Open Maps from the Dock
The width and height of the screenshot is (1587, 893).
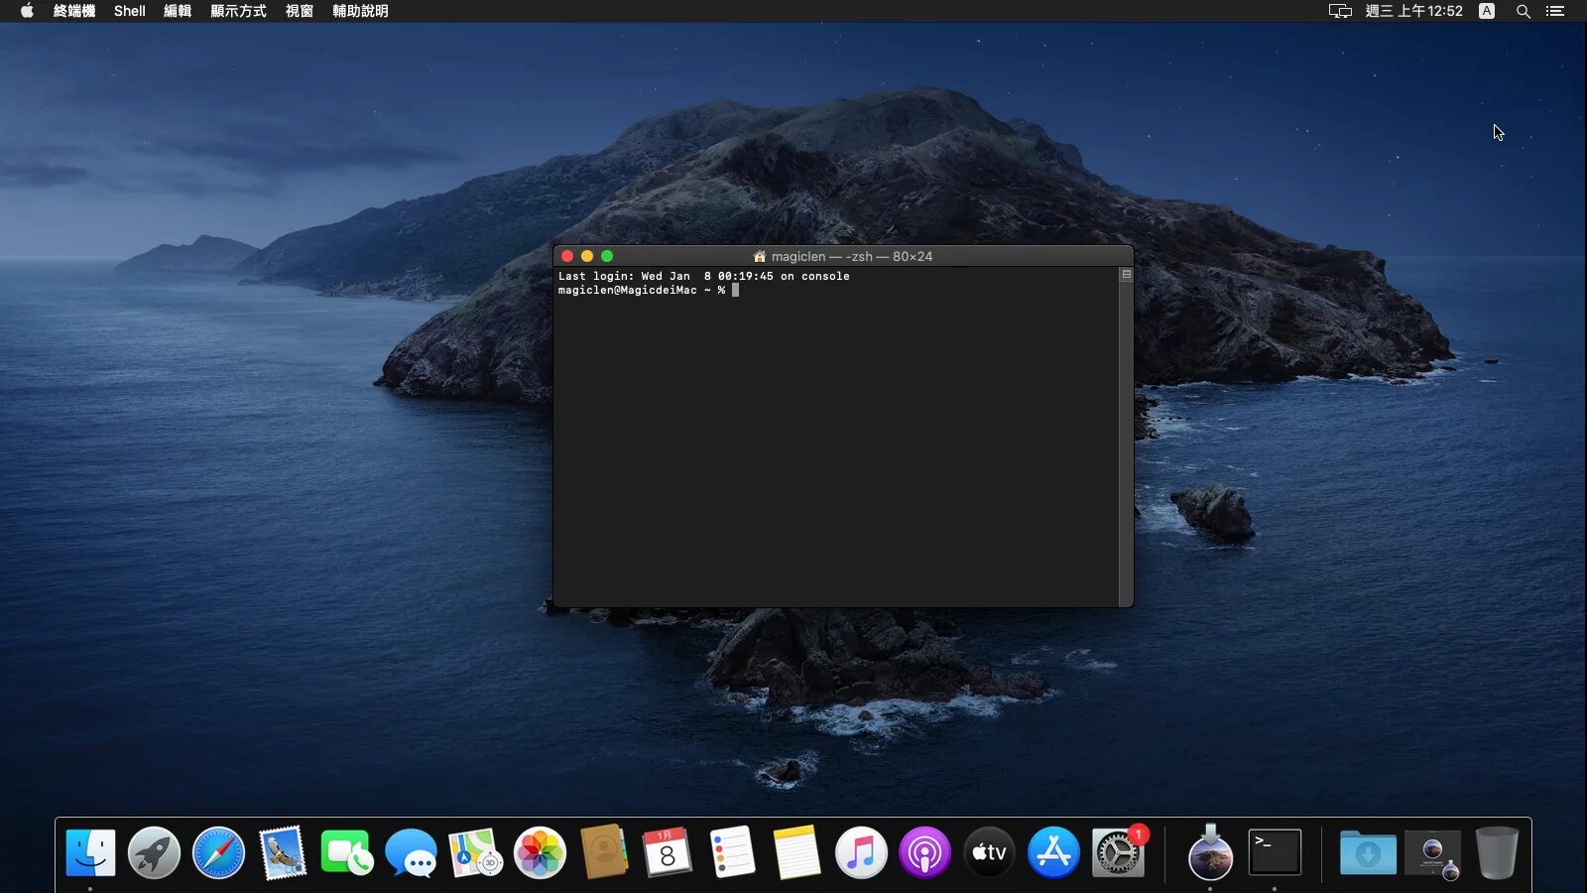[475, 853]
